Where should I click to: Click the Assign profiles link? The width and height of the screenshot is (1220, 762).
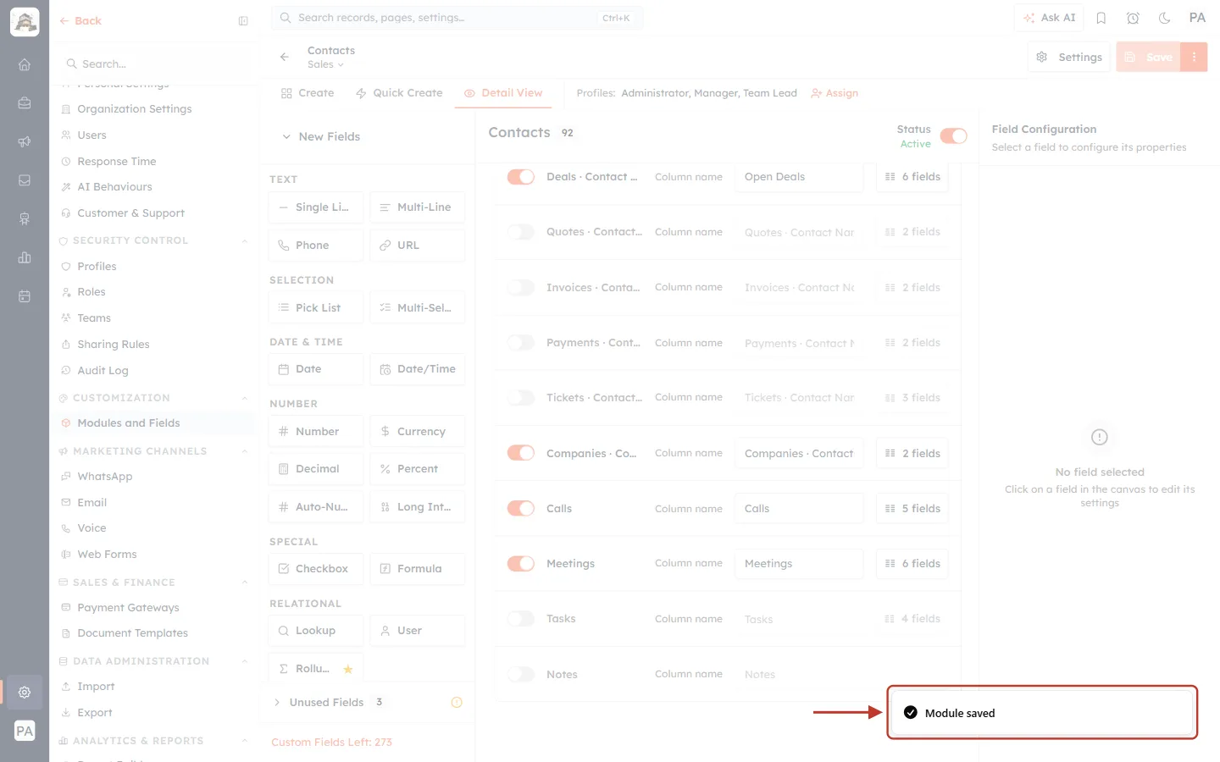pyautogui.click(x=835, y=93)
